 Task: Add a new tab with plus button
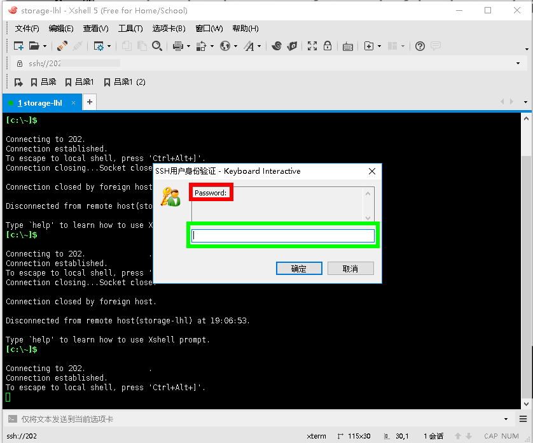[90, 102]
